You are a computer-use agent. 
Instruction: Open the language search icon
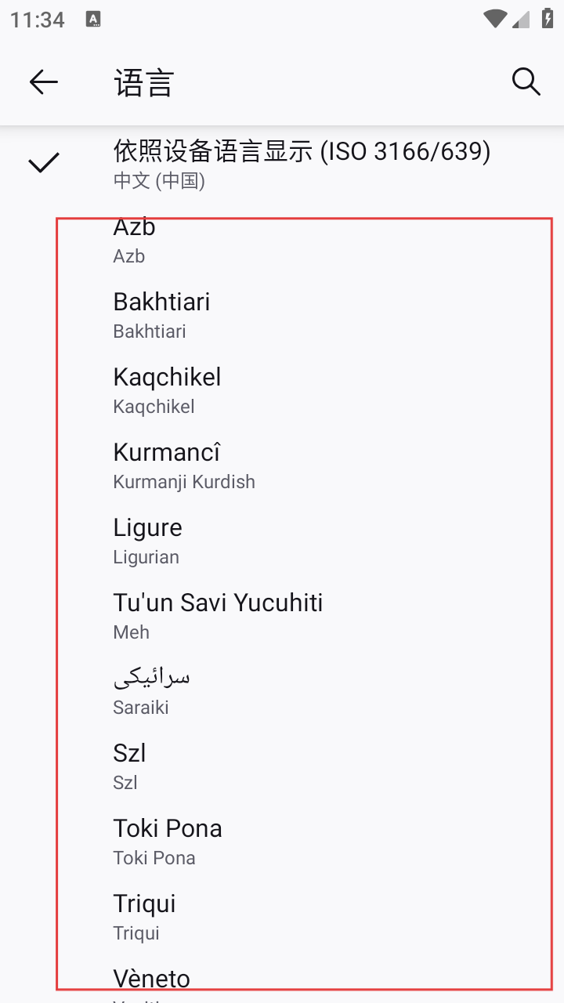tap(526, 81)
